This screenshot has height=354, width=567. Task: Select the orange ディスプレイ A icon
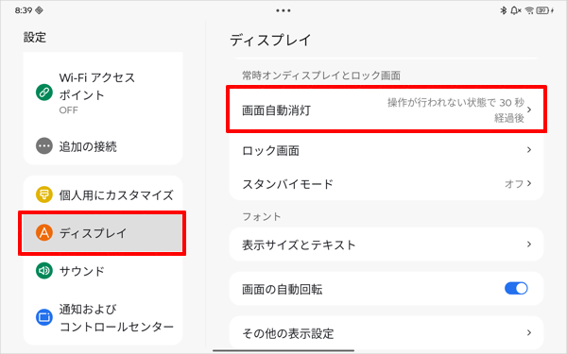point(44,232)
